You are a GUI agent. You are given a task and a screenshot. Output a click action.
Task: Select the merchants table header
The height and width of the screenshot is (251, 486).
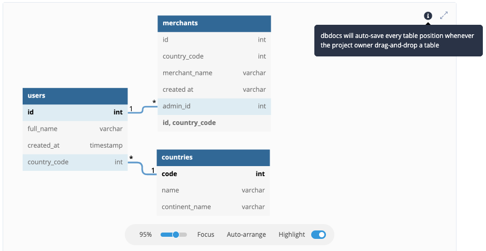click(x=214, y=23)
